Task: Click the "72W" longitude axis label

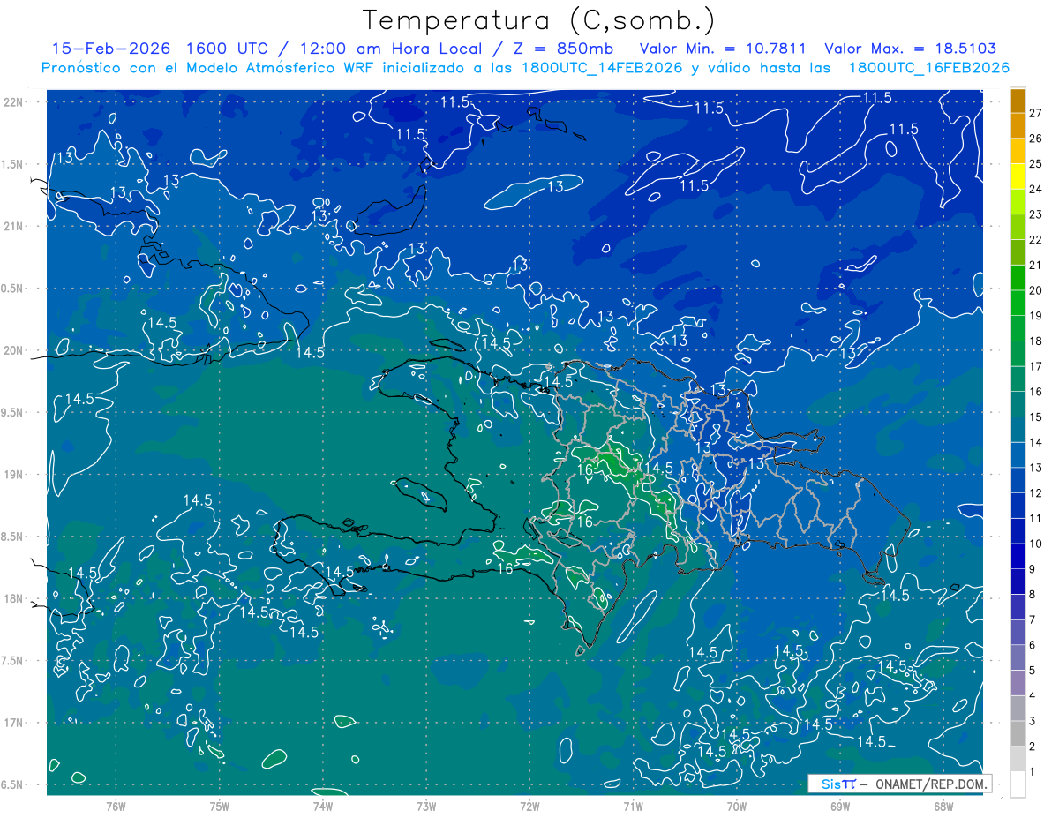Action: pyautogui.click(x=529, y=807)
